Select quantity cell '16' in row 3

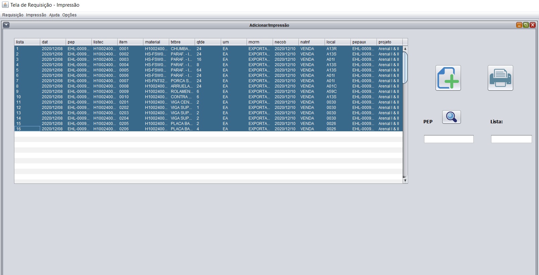pyautogui.click(x=208, y=59)
